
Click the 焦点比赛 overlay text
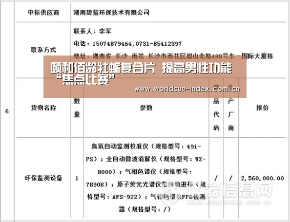85,80
